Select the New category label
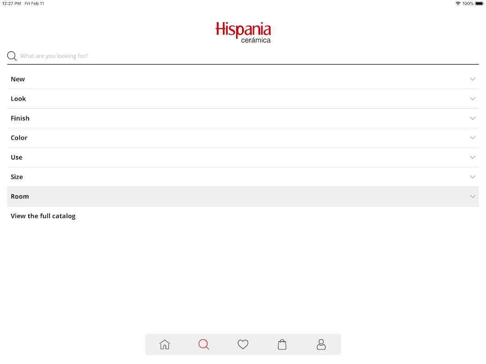Viewport: 486px width, 364px height. 18,79
